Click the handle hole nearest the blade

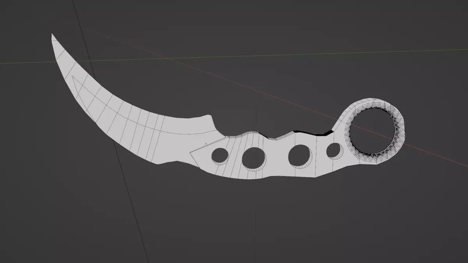click(220, 155)
